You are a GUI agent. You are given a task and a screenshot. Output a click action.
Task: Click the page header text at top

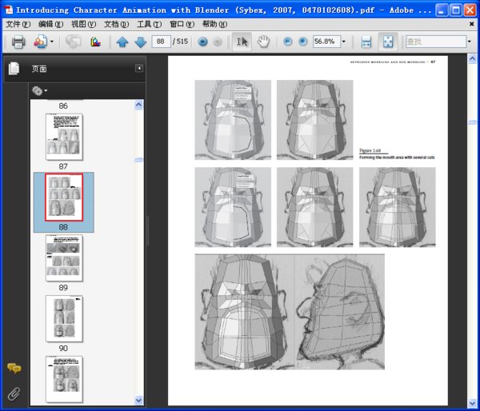[x=393, y=62]
